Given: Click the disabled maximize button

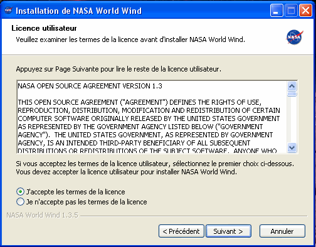Looking at the screenshot, I should click(x=291, y=10).
